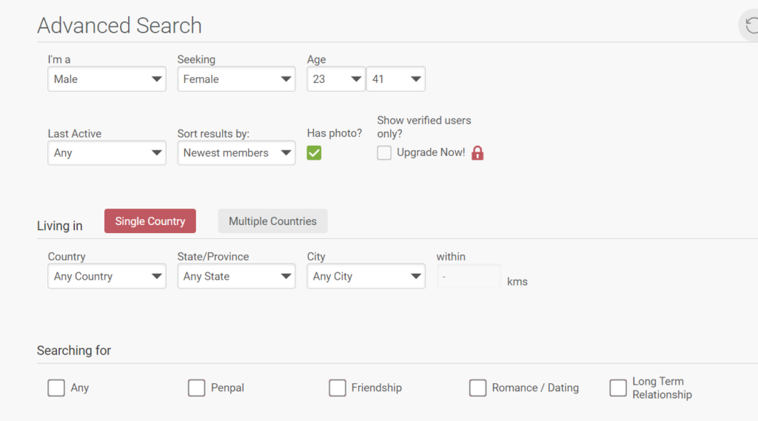
Task: Click the within kms distance field
Action: (469, 277)
